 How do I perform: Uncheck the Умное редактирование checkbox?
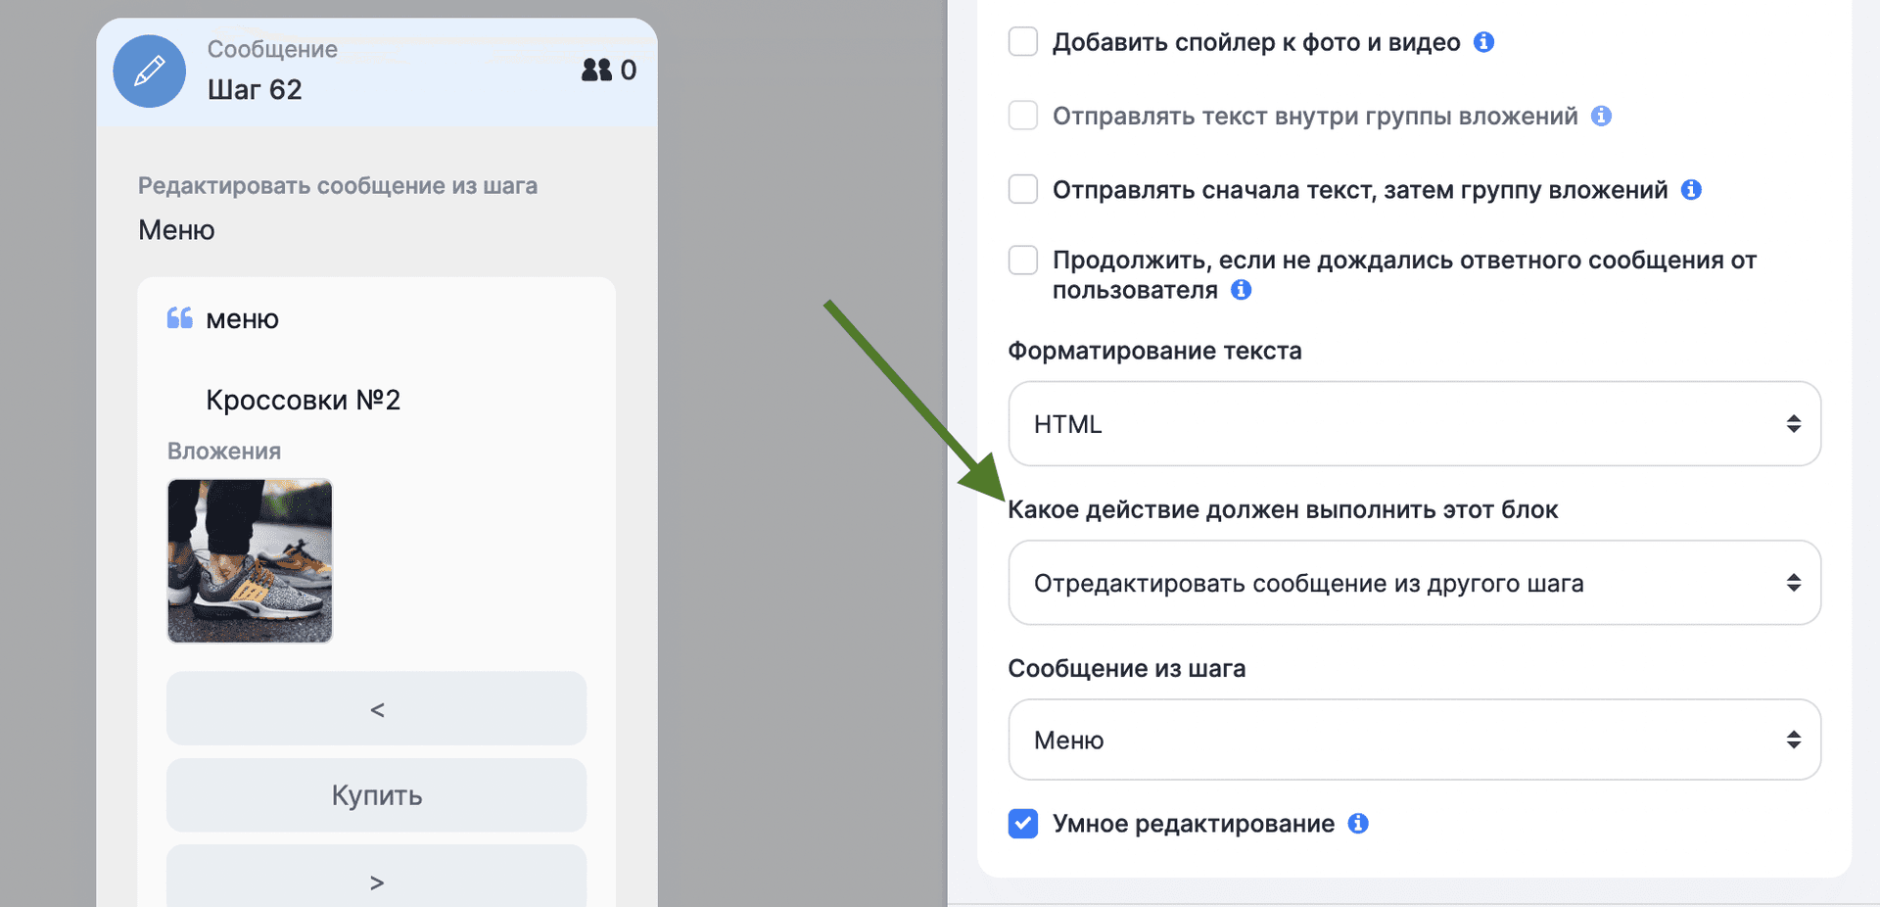[x=1023, y=824]
